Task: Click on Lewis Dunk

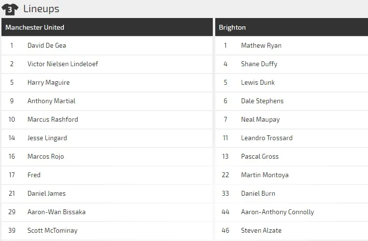Action: coord(258,83)
